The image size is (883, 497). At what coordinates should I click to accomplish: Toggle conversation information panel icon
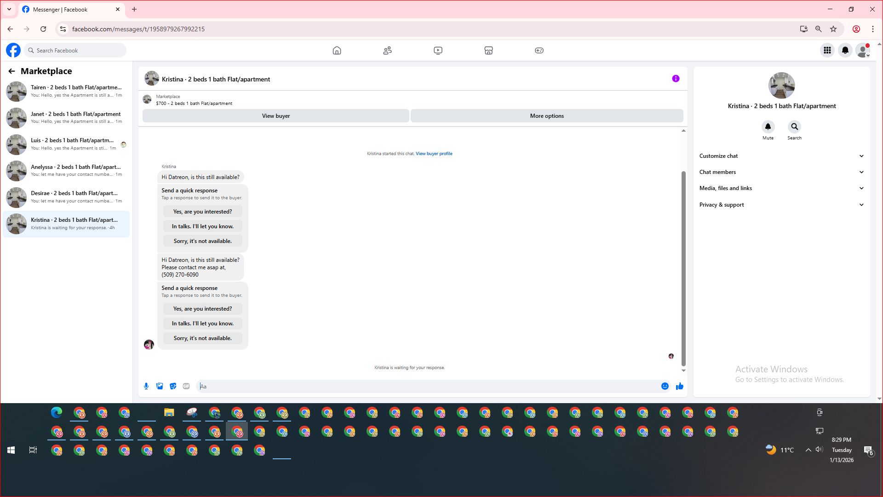pyautogui.click(x=676, y=79)
